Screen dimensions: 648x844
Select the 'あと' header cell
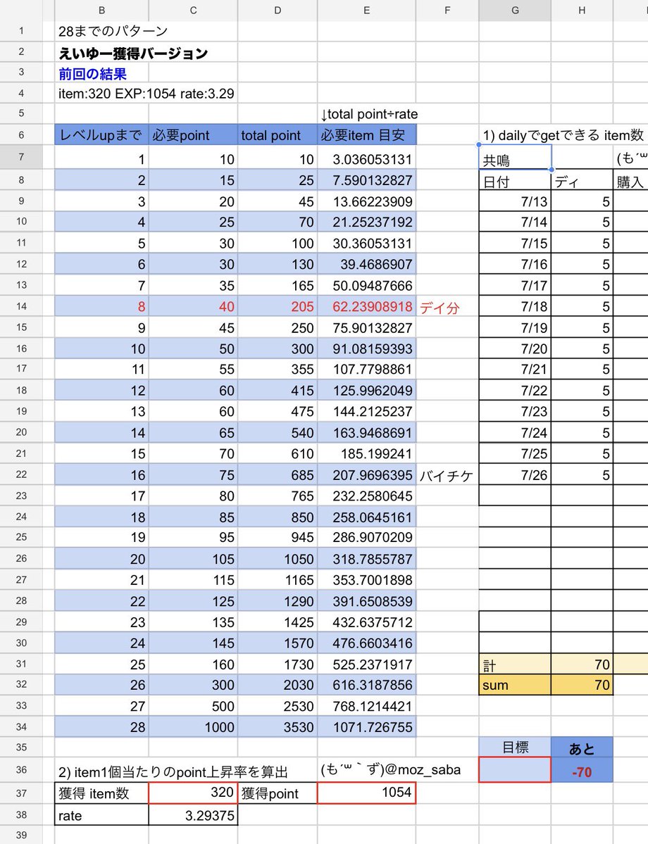[x=582, y=747]
